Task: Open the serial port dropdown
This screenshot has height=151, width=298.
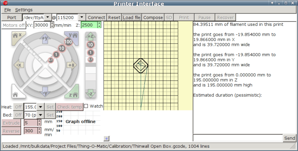Action: [48, 17]
